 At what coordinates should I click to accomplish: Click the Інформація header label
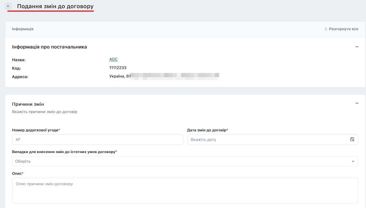tap(23, 29)
